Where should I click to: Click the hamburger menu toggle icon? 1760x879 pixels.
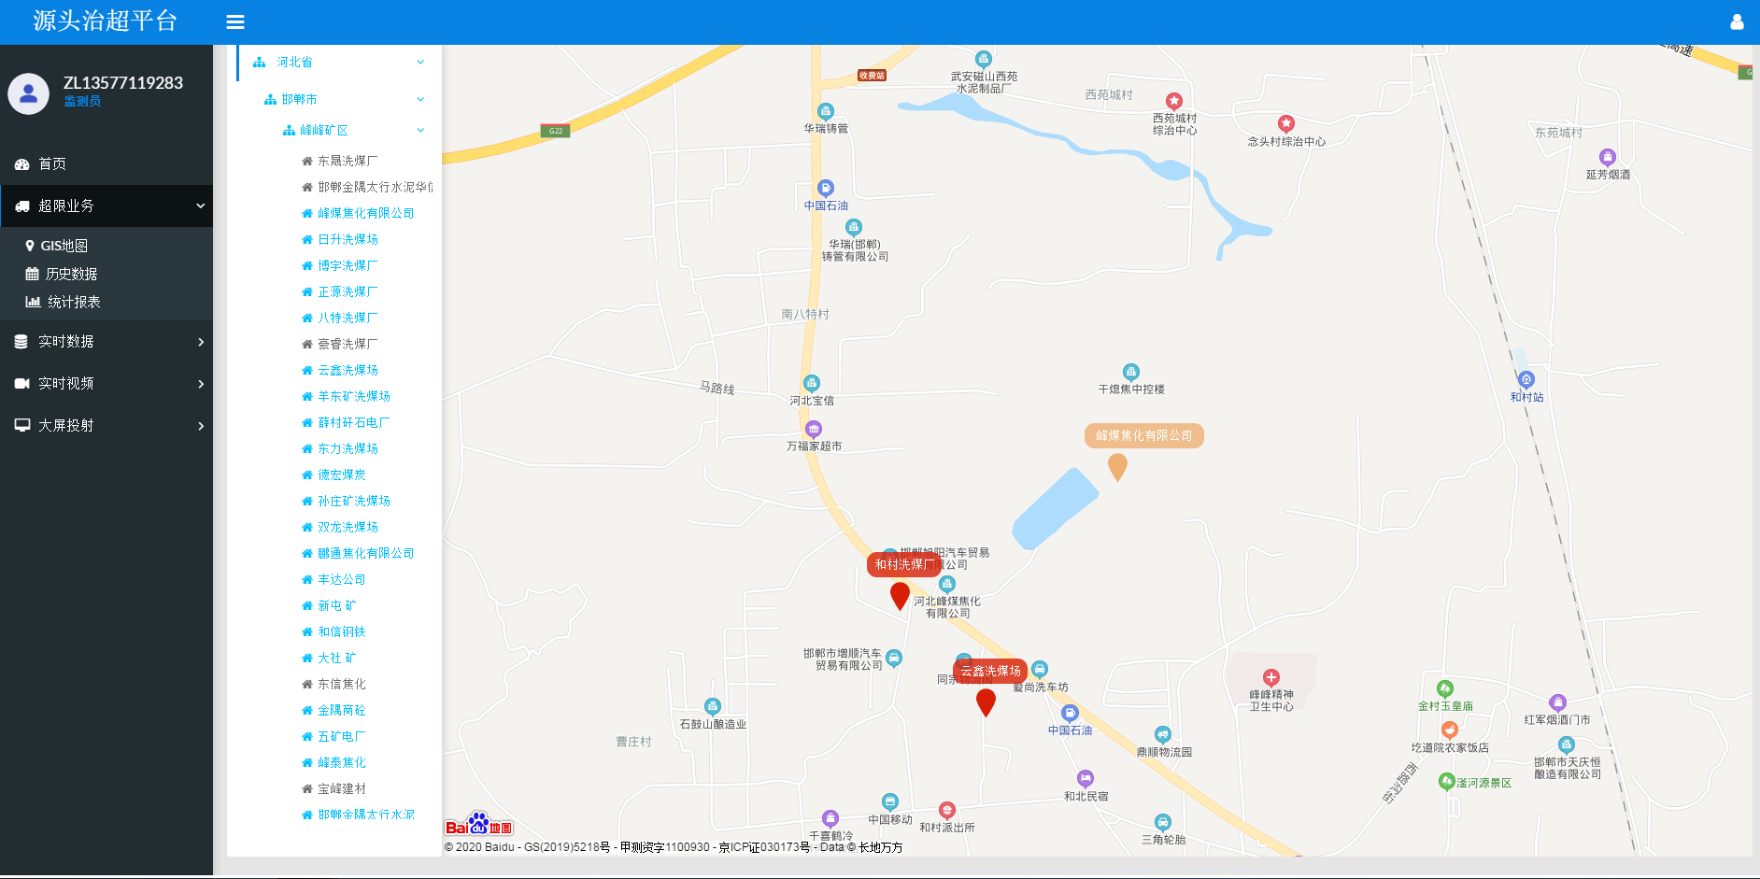click(x=235, y=21)
